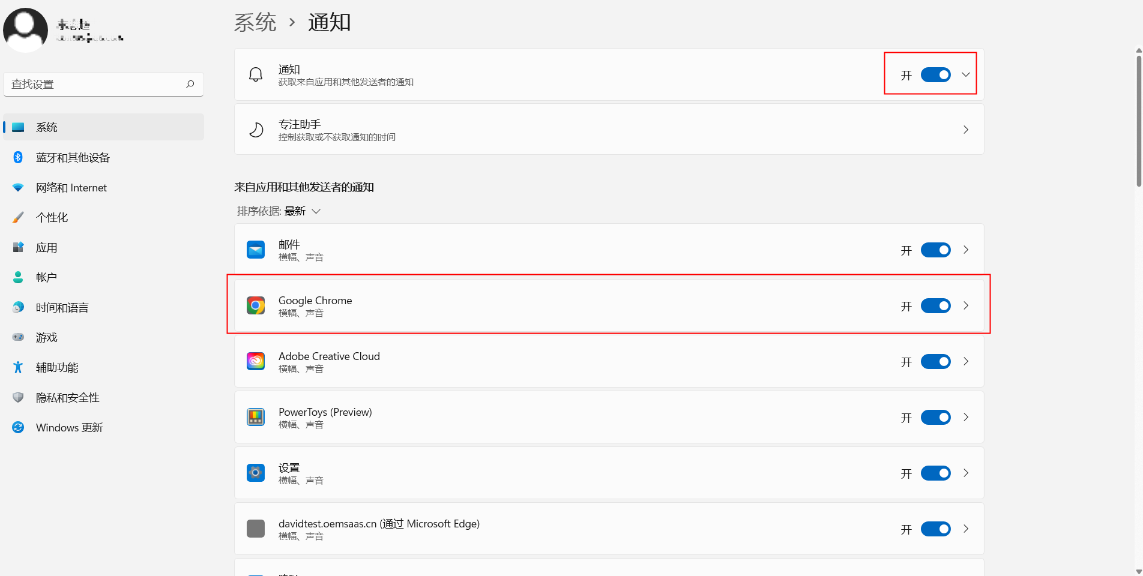Click the PowerToys (Preview) icon
1143x576 pixels.
[x=256, y=417]
